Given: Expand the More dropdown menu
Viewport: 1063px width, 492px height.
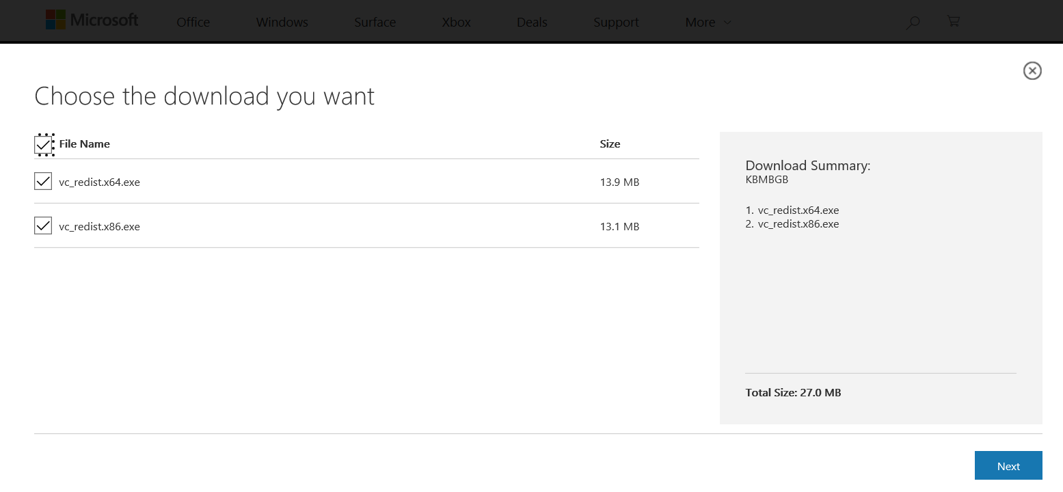Looking at the screenshot, I should (x=708, y=23).
